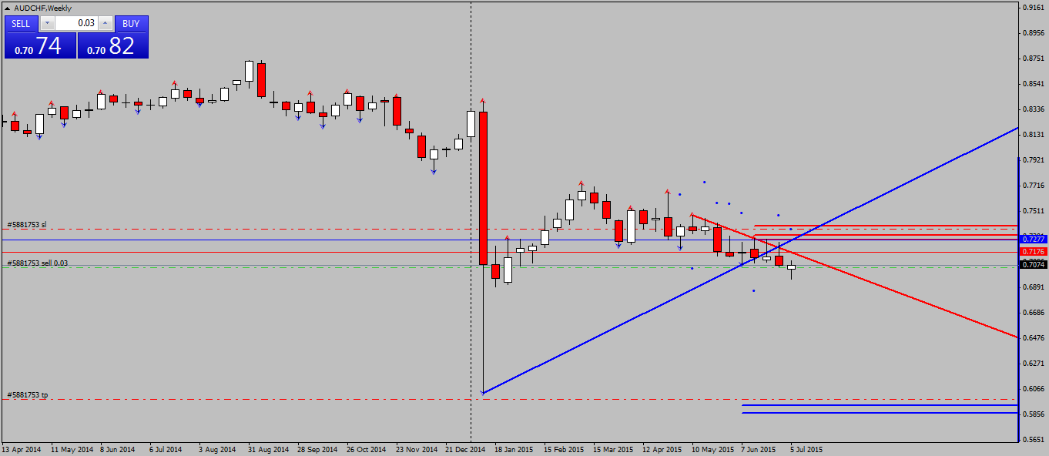Click the 0.8541 price scale label
Image resolution: width=1049 pixels, height=456 pixels.
pos(1033,84)
